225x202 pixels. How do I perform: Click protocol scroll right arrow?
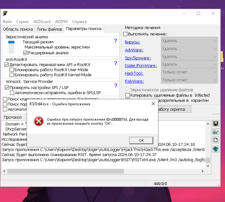(202, 171)
